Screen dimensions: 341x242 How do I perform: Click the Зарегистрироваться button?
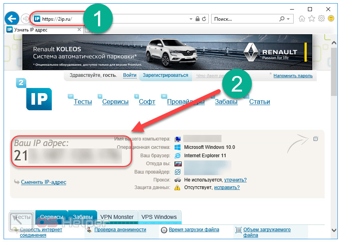(165, 75)
